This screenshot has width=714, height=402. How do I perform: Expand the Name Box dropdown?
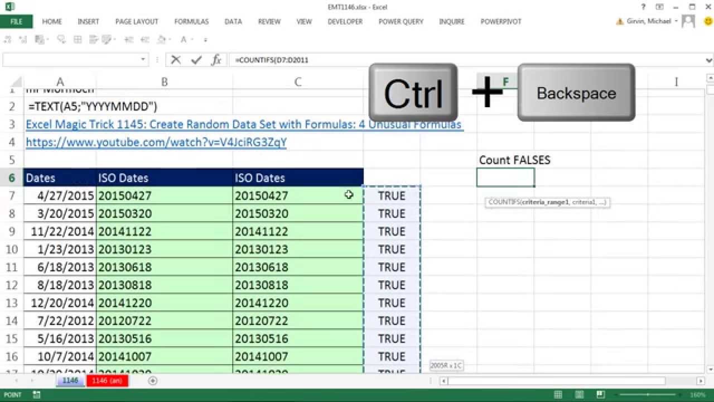point(143,60)
